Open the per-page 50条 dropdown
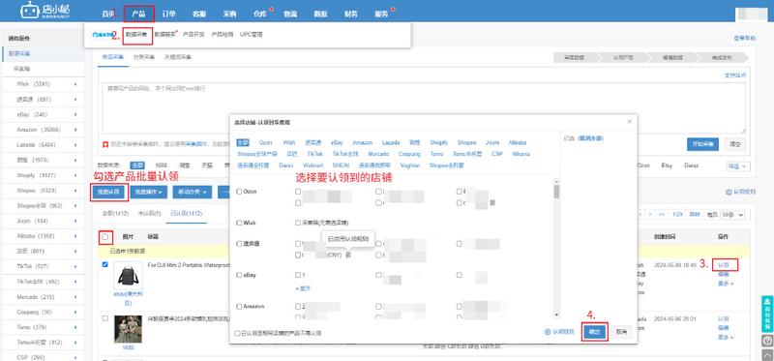The width and height of the screenshot is (774, 361). 732,215
